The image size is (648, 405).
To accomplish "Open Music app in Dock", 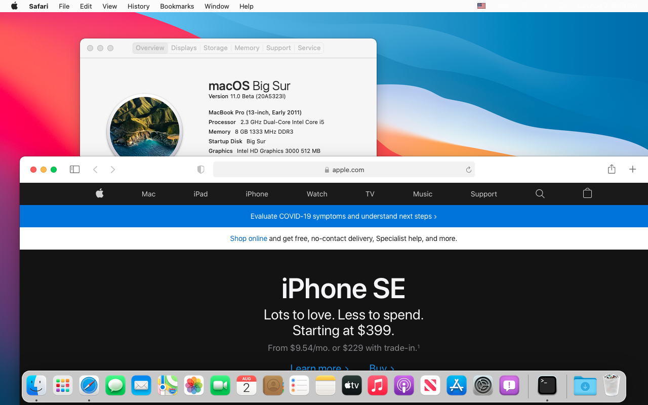I will point(378,386).
